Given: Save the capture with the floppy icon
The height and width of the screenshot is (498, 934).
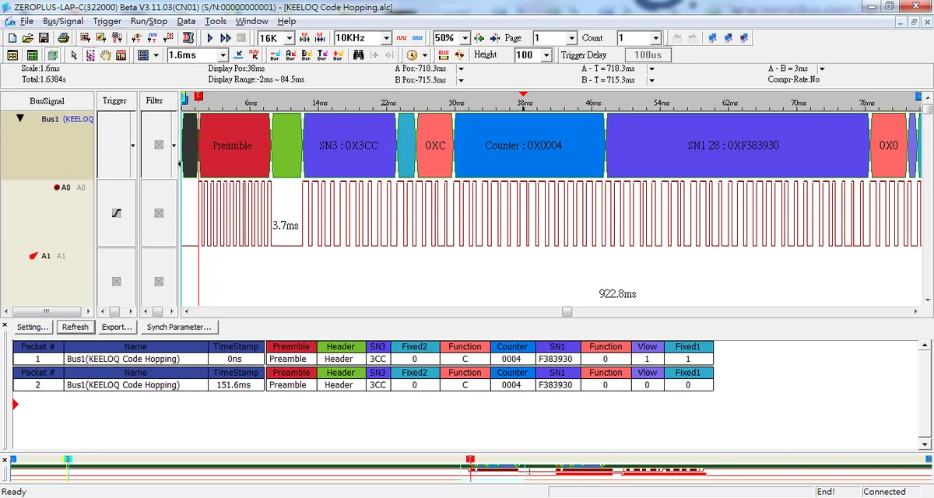Looking at the screenshot, I should coord(44,37).
